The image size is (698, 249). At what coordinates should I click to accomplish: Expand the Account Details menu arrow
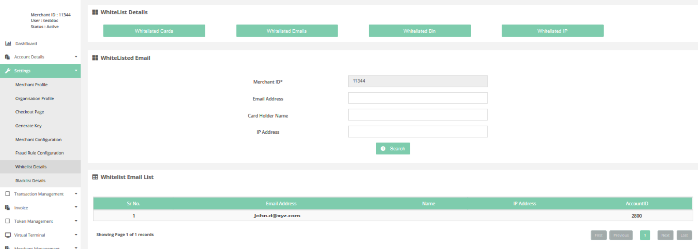pos(76,57)
